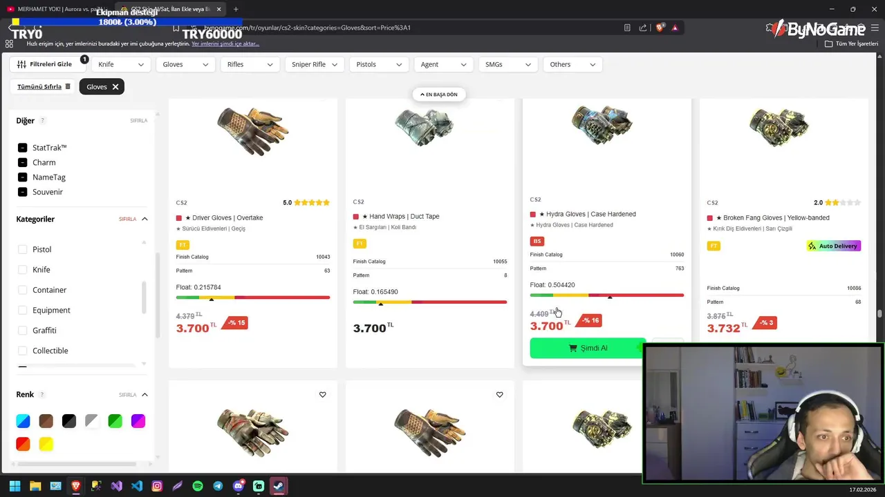Switch to Brave browser in taskbar
885x497 pixels.
76,486
